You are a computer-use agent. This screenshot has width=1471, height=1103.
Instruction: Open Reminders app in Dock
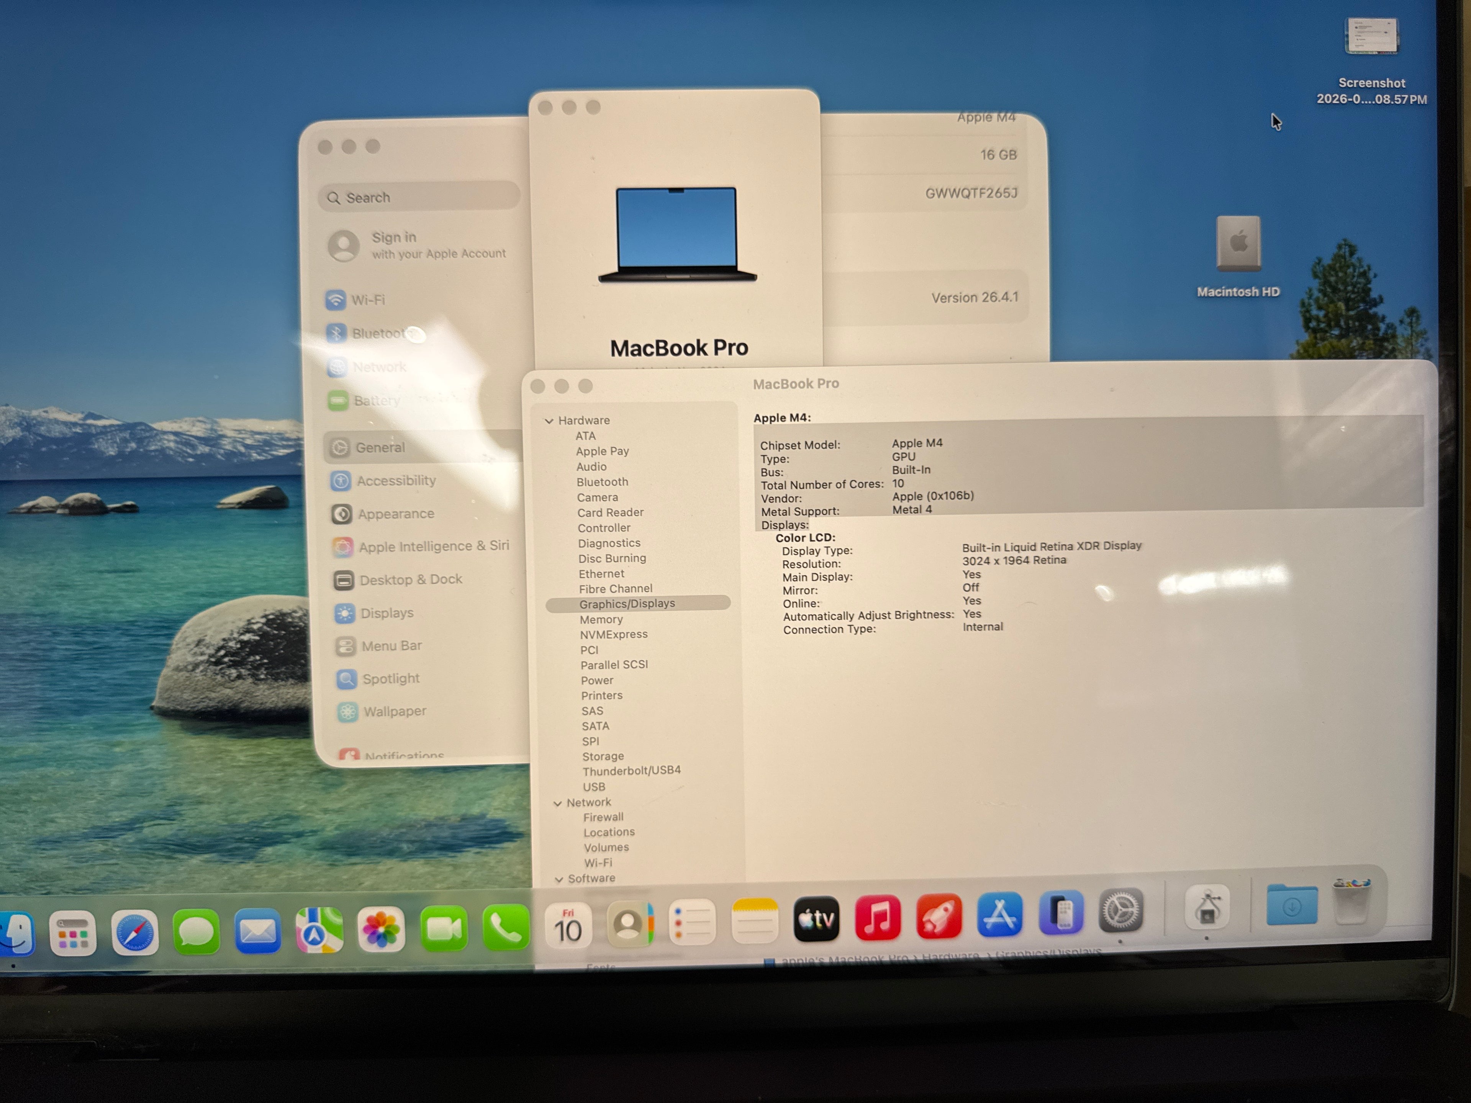tap(691, 923)
